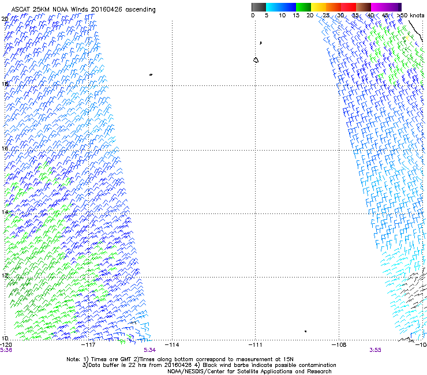
Task: Pick the orange 25-30 knots legend segment
Action: click(334, 7)
